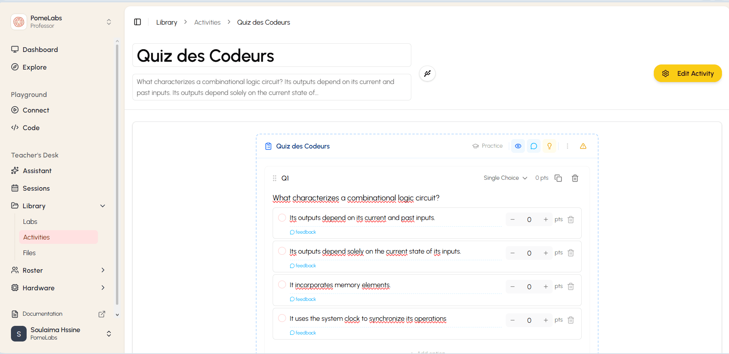Open the three-dot quiz options menu
729x354 pixels.
coord(567,146)
